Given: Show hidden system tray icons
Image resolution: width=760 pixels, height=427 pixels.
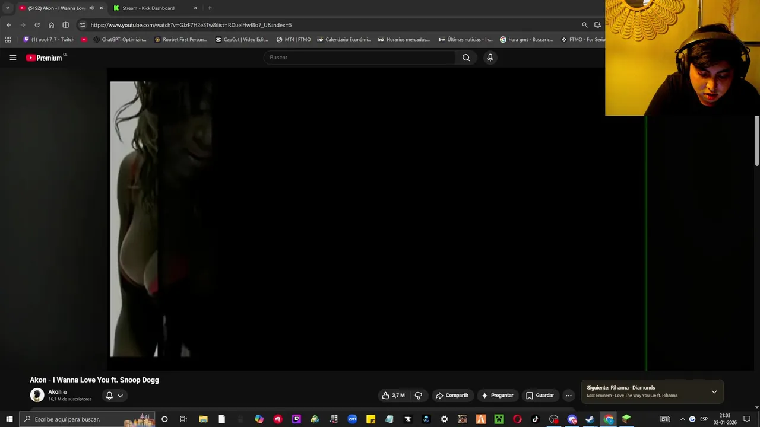Looking at the screenshot, I should [x=682, y=419].
